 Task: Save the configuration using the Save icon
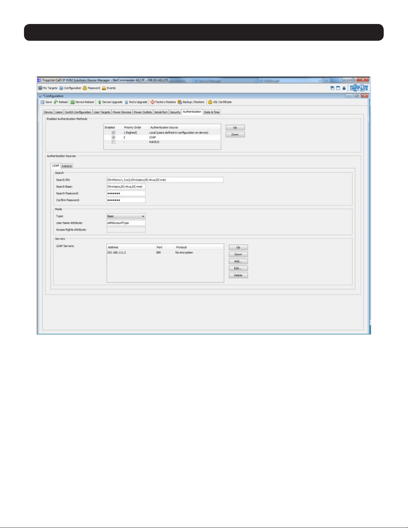pyautogui.click(x=46, y=102)
